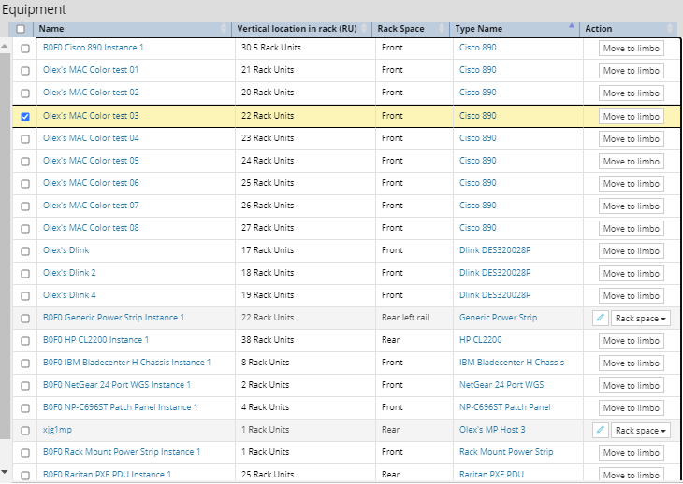The height and width of the screenshot is (484, 683).
Task: Sort by the Name column sort arrows
Action: (224, 29)
